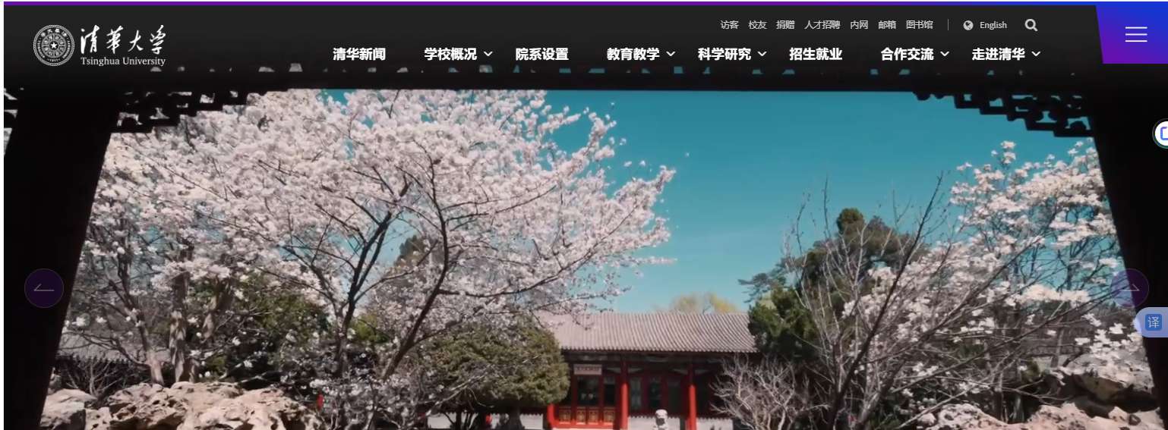Open the hamburger menu in the purple corner
Viewport: 1168px width, 430px height.
tap(1135, 34)
